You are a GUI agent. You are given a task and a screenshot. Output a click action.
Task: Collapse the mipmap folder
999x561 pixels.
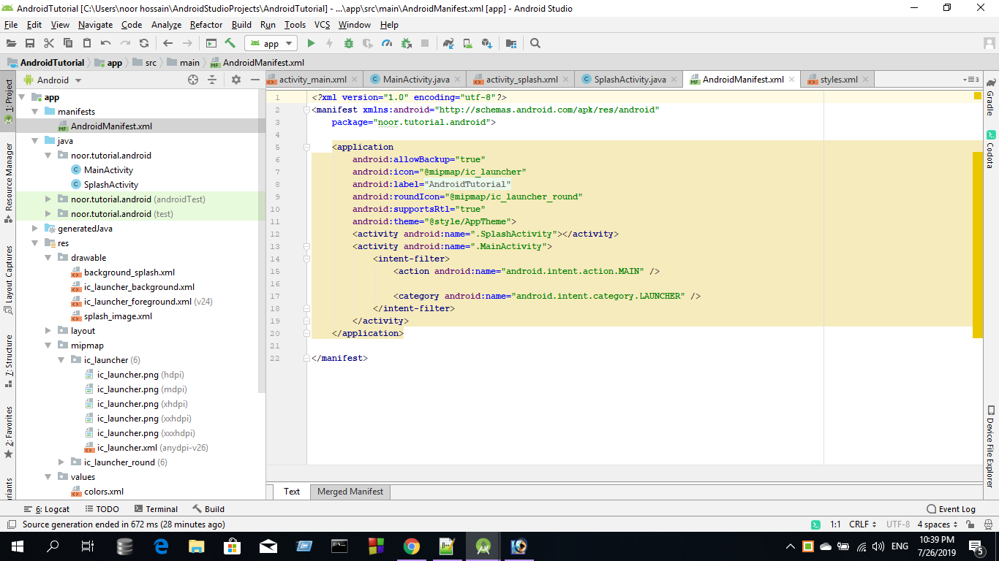click(x=48, y=346)
